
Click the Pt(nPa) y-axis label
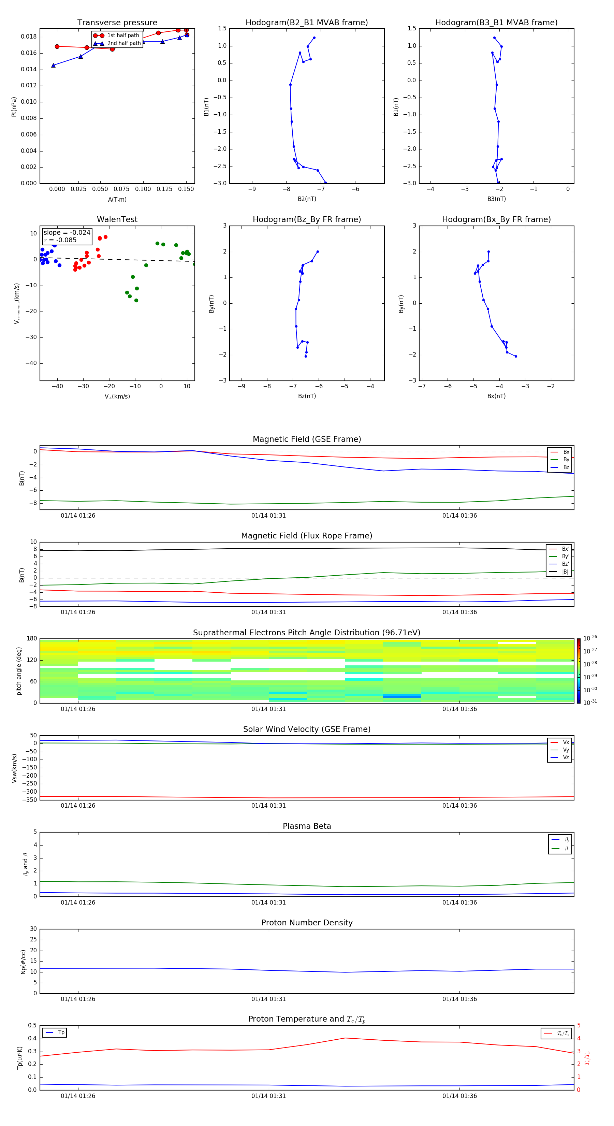(x=14, y=107)
